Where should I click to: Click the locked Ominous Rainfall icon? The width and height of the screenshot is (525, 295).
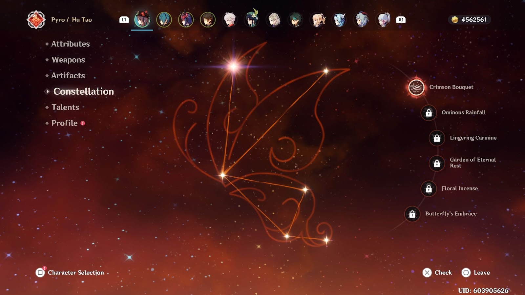pyautogui.click(x=429, y=113)
